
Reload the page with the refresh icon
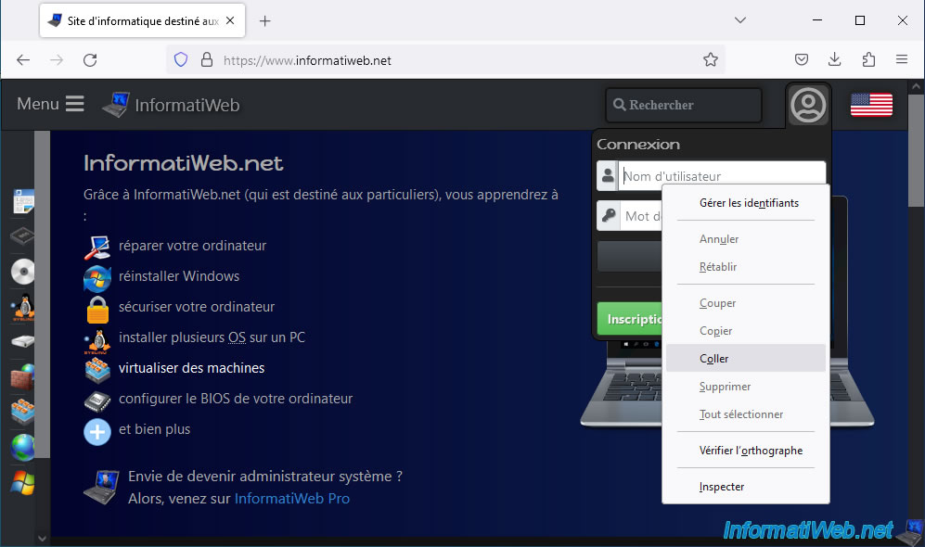90,60
